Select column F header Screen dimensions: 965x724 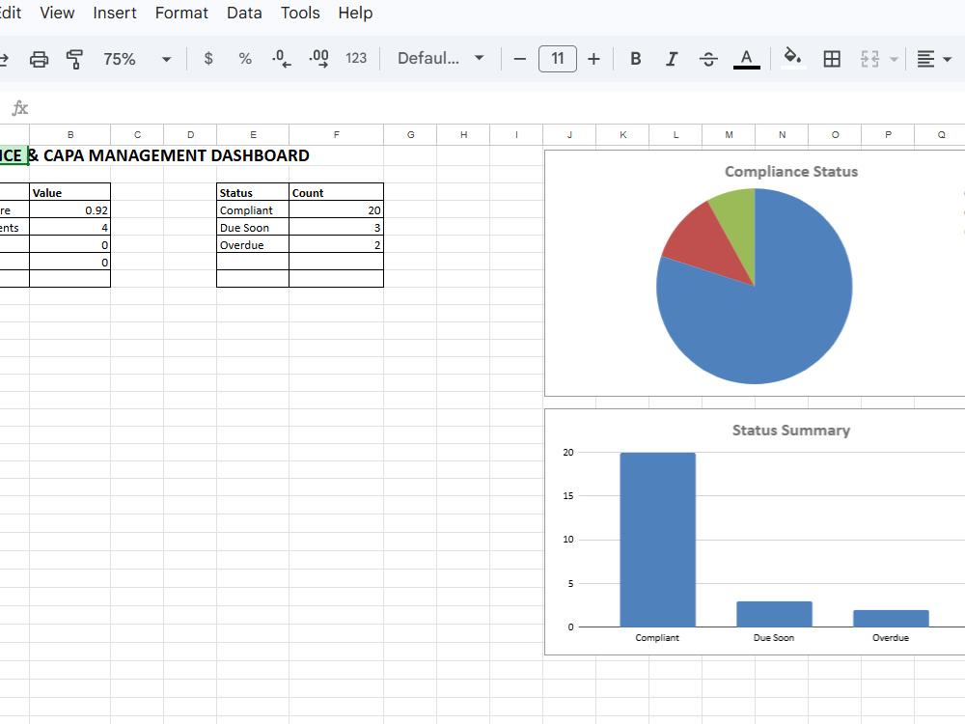[x=336, y=134]
